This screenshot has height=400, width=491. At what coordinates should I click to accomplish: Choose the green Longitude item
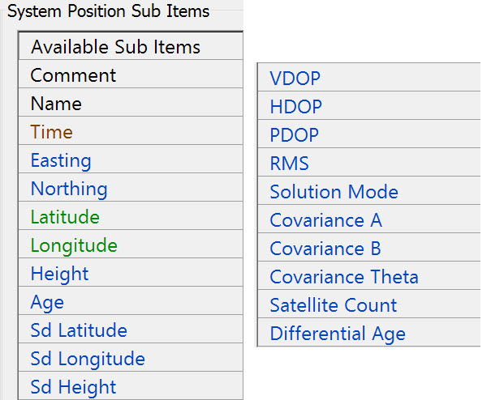74,245
